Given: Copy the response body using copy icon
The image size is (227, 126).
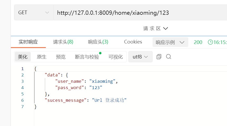Looking at the screenshot, I should tap(159, 57).
